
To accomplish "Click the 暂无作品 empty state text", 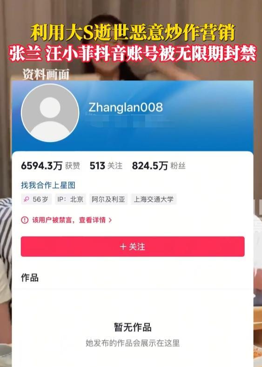I will (133, 327).
